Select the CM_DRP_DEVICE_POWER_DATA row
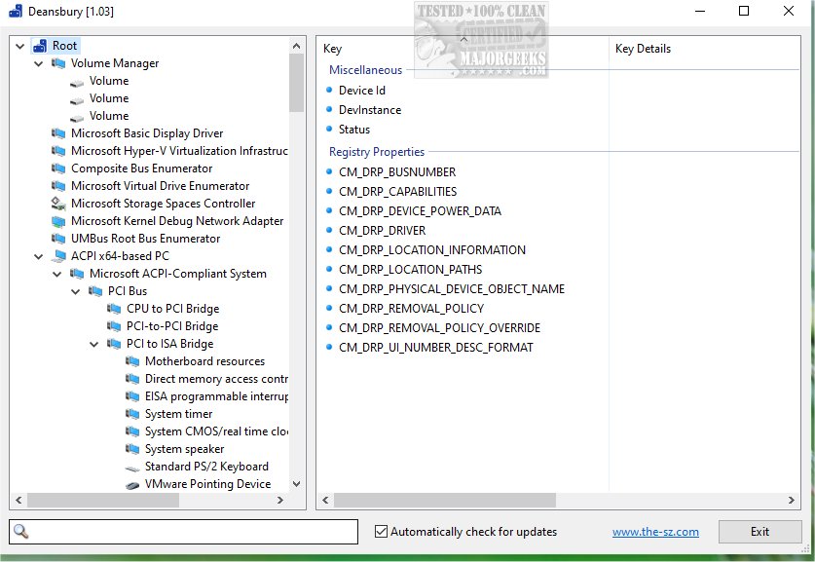 420,211
